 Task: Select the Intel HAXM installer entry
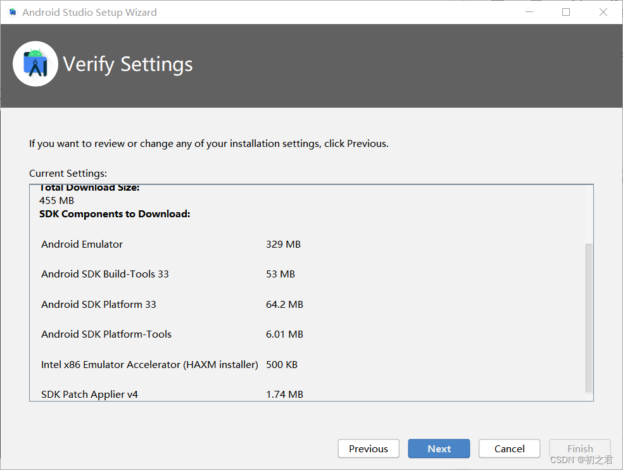(x=149, y=364)
